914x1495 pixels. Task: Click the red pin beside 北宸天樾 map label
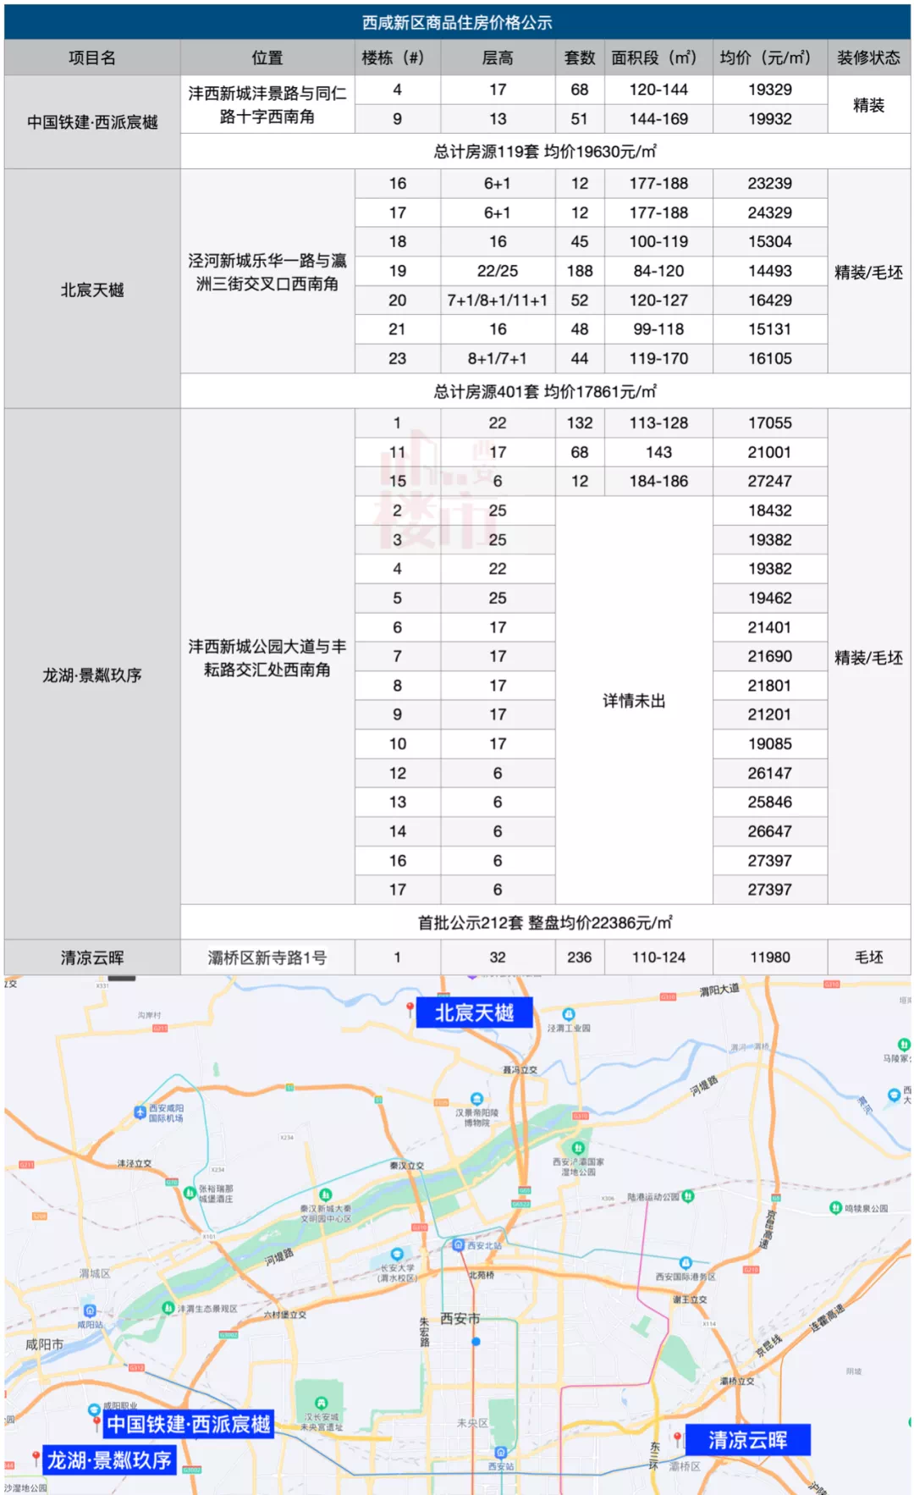click(x=410, y=1008)
